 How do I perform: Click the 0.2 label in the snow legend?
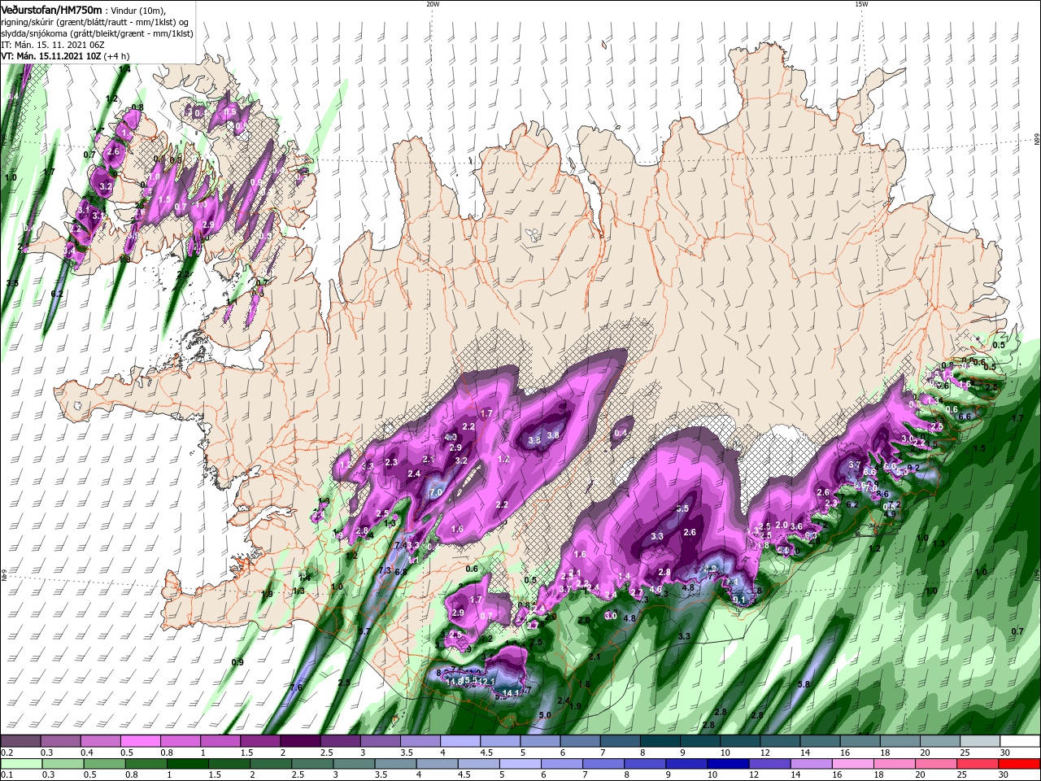[x=7, y=753]
